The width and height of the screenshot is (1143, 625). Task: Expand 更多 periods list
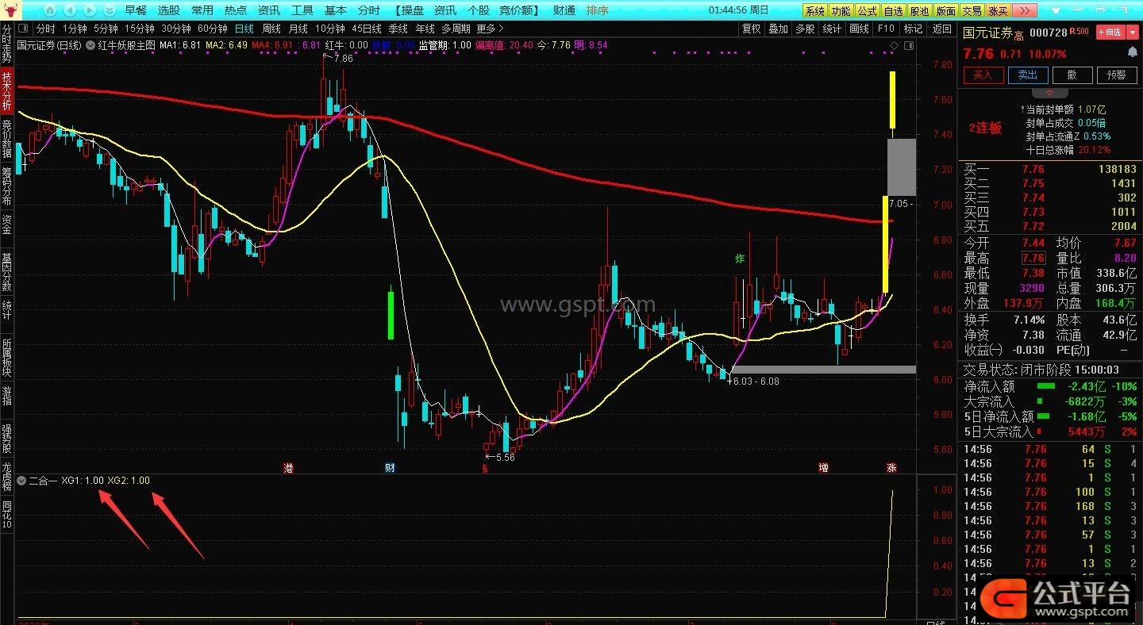(490, 29)
